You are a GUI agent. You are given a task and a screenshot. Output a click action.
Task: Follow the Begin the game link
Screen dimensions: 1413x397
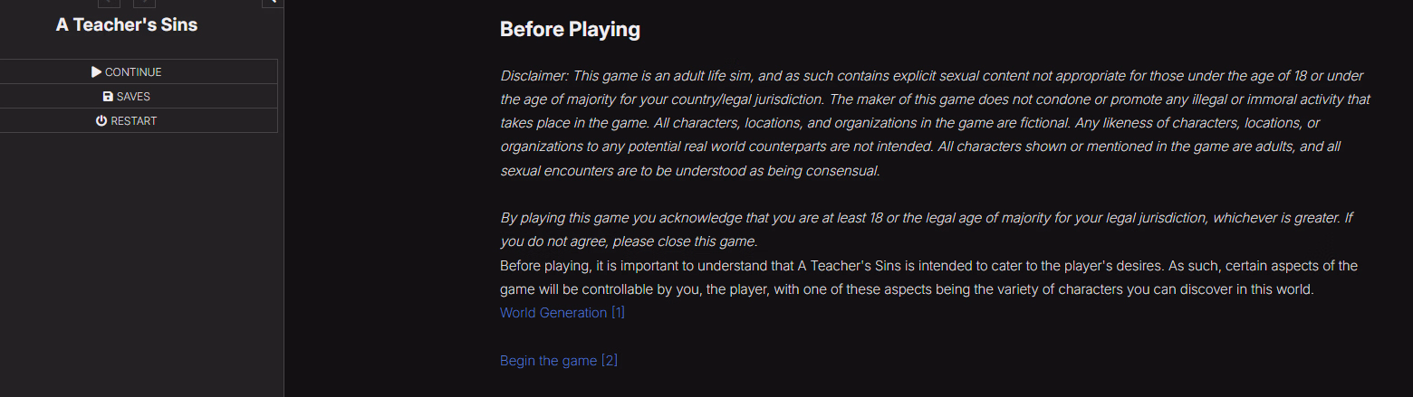coord(548,361)
